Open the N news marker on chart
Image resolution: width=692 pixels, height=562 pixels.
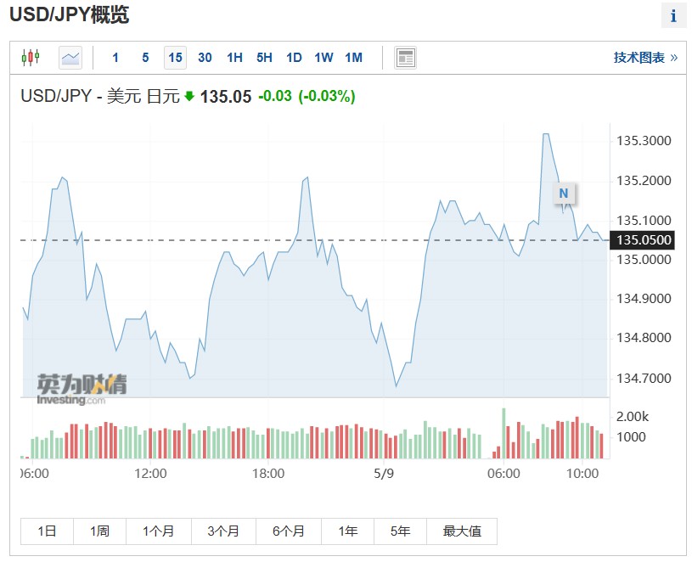[x=564, y=194]
